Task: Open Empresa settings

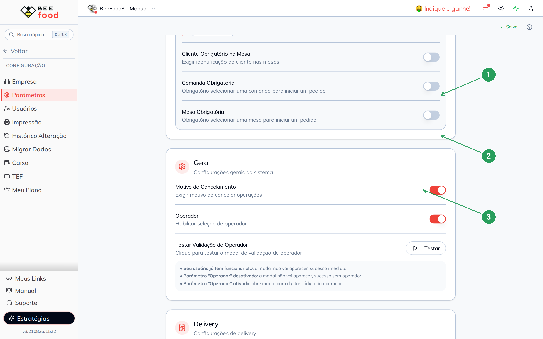Action: (39, 81)
